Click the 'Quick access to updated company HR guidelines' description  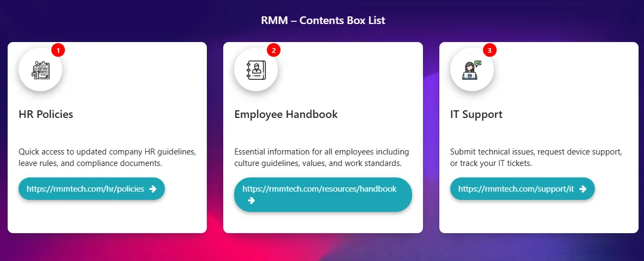[108, 158]
